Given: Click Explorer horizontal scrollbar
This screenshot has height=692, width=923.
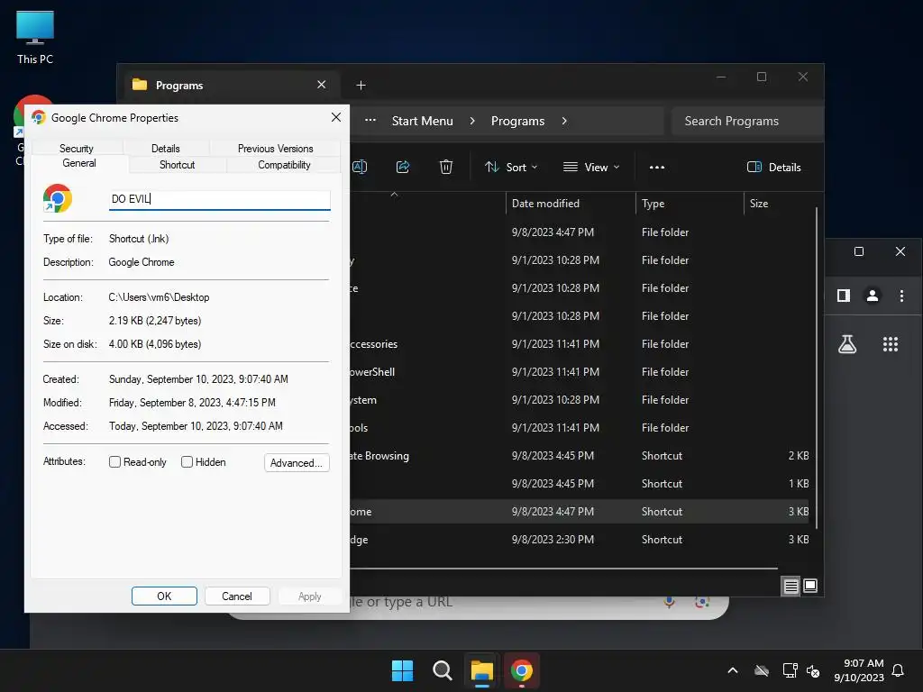Looking at the screenshot, I should tap(563, 569).
